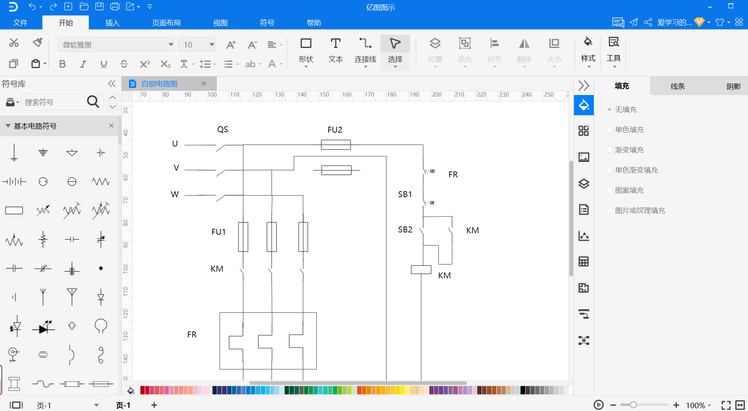The image size is (748, 411).
Task: Click the Undo arrow icon
Action: pos(33,7)
